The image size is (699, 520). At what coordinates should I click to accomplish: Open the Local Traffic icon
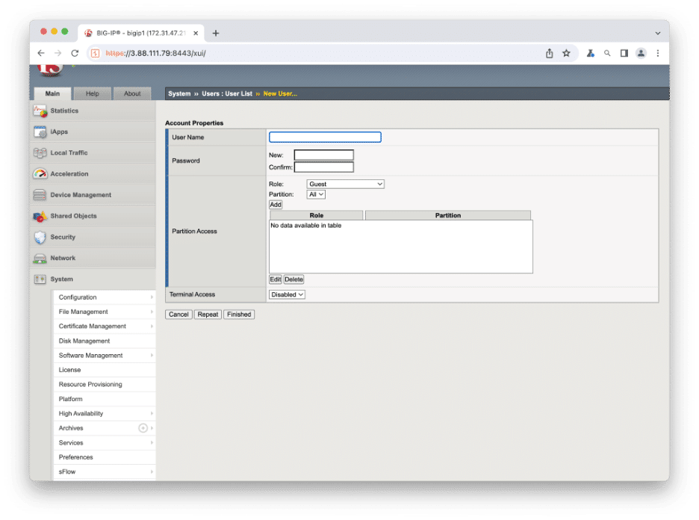pyautogui.click(x=40, y=153)
